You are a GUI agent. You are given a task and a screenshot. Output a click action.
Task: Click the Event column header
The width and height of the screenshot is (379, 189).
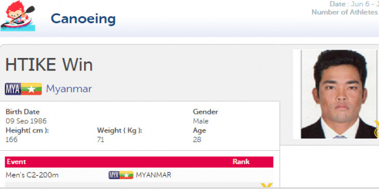point(17,162)
